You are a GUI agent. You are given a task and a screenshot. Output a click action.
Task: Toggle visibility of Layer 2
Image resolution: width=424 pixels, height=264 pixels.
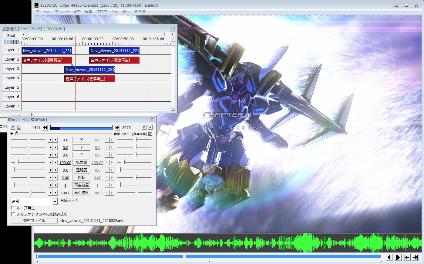point(12,59)
